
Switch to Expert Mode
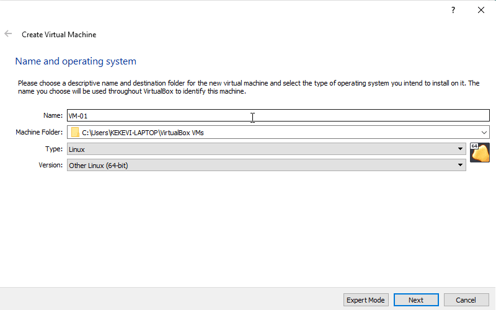point(366,300)
